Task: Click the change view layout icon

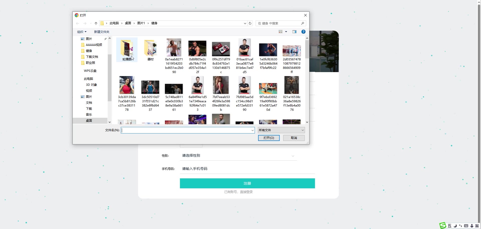Action: pyautogui.click(x=281, y=32)
